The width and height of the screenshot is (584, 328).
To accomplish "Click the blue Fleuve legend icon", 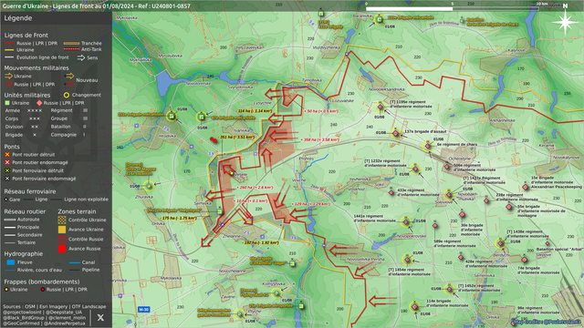I will pos(11,262).
